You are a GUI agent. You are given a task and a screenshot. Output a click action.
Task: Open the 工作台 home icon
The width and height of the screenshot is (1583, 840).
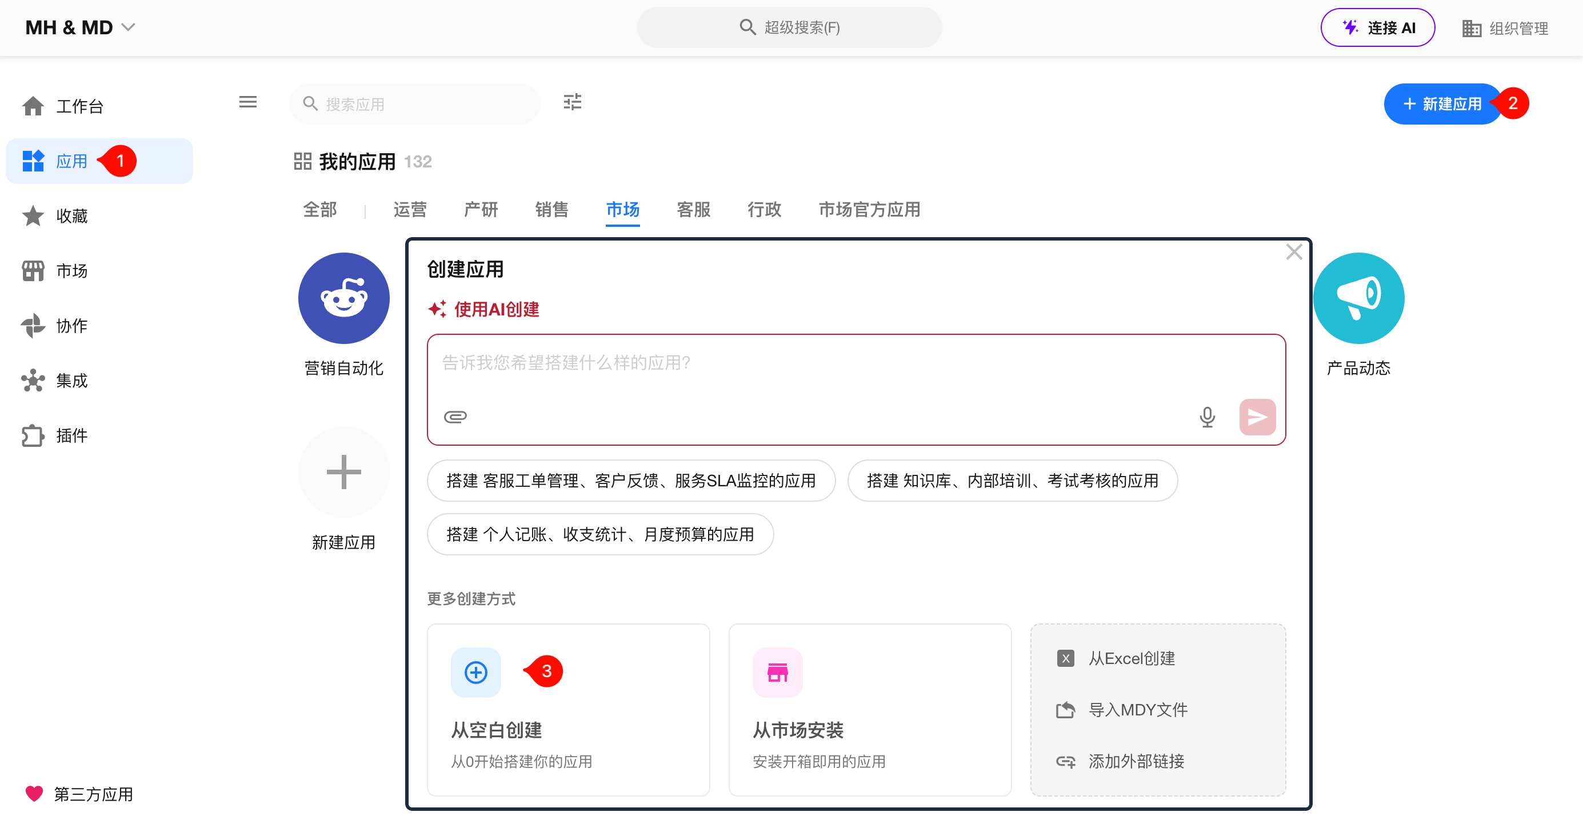tap(33, 106)
